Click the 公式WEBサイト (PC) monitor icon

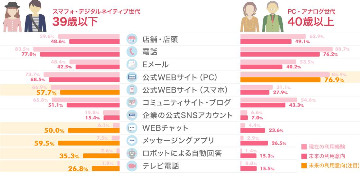(132, 78)
